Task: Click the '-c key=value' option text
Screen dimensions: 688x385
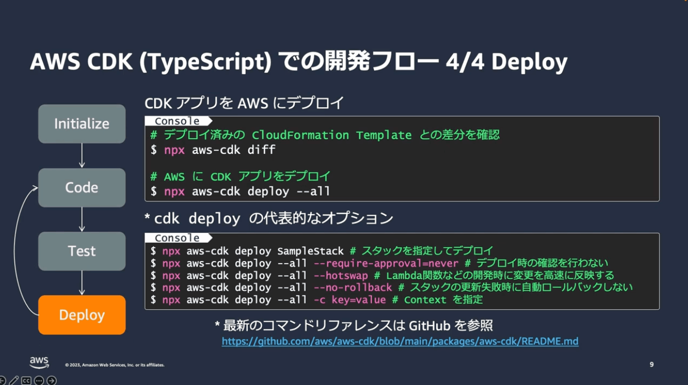Action: click(349, 300)
